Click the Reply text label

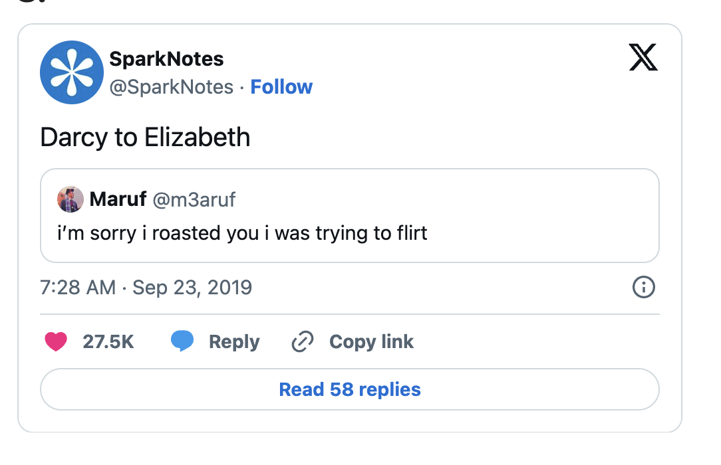point(234,342)
